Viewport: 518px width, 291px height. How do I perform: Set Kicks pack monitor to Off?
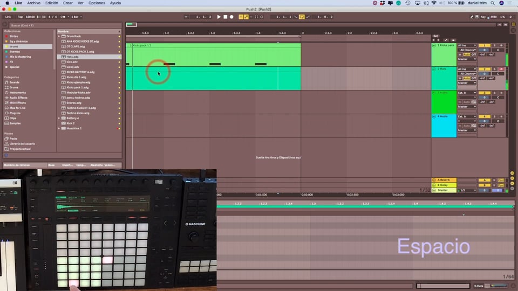tap(474, 55)
